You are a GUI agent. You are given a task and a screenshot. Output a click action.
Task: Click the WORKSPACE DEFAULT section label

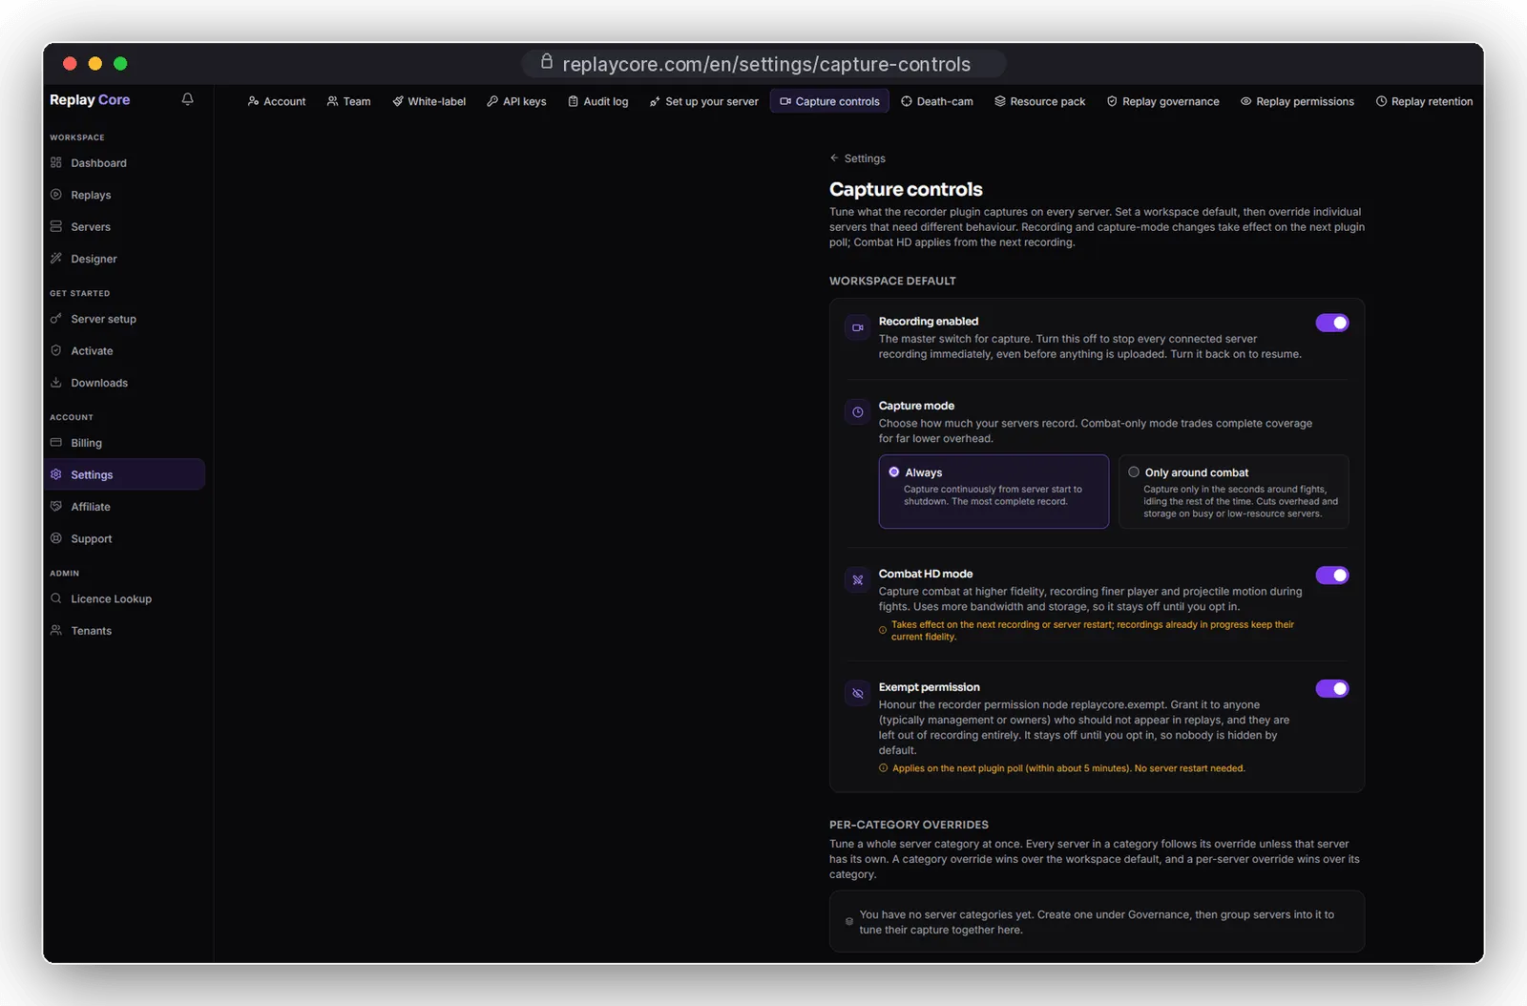(892, 281)
